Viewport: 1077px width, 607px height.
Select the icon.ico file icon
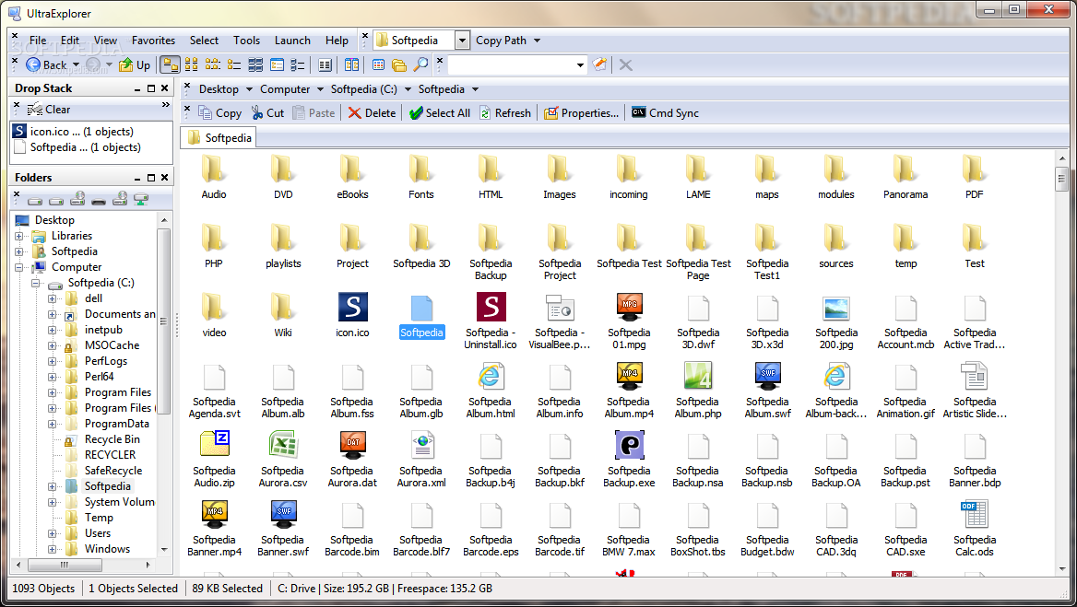353,307
